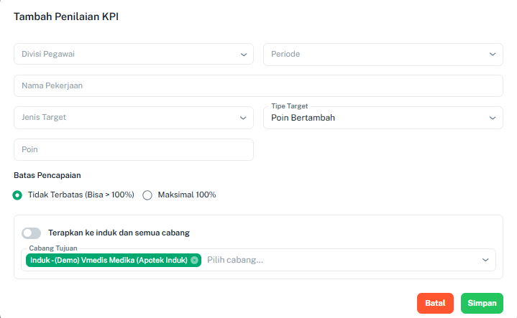Open the Divisi Pegawai dropdown

(134, 54)
